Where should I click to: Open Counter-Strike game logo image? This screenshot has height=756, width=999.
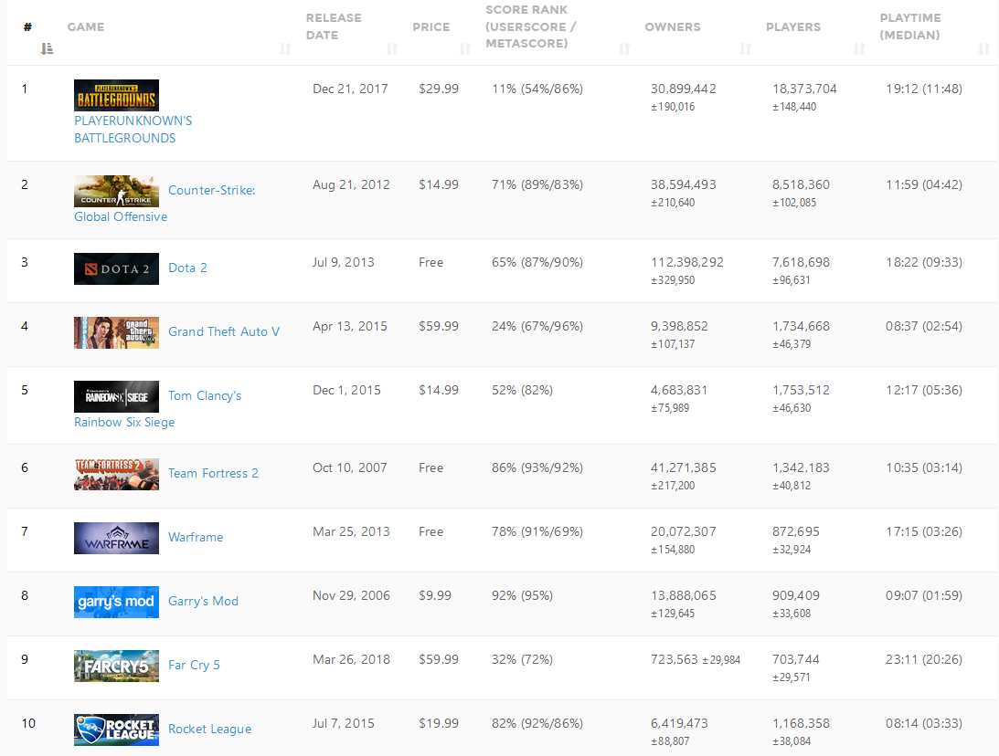(117, 191)
